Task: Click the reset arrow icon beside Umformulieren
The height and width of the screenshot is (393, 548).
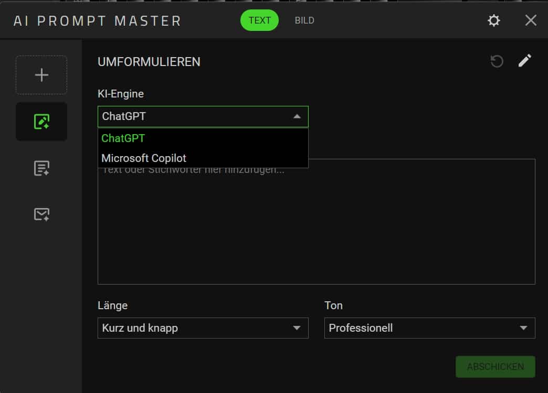Action: pos(497,61)
